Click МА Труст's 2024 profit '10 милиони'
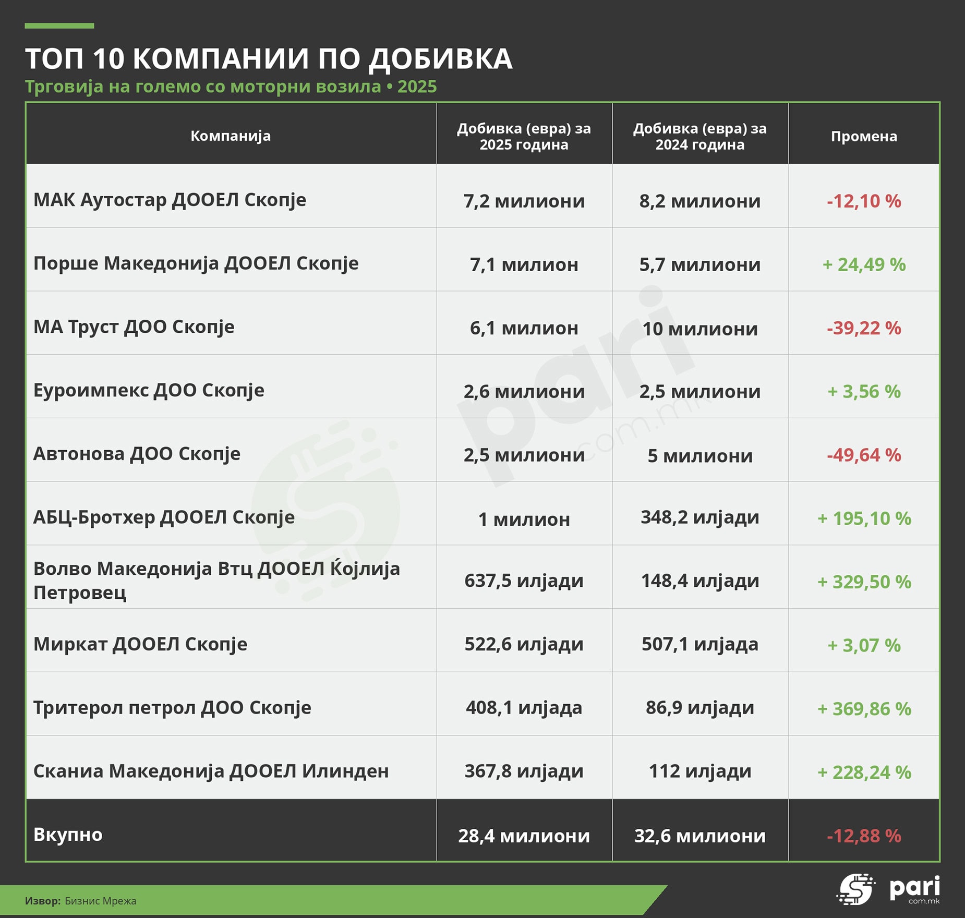965x918 pixels. (700, 329)
